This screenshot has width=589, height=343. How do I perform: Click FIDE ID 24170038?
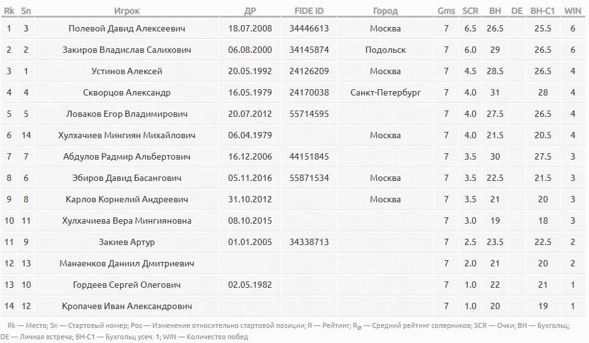(309, 92)
